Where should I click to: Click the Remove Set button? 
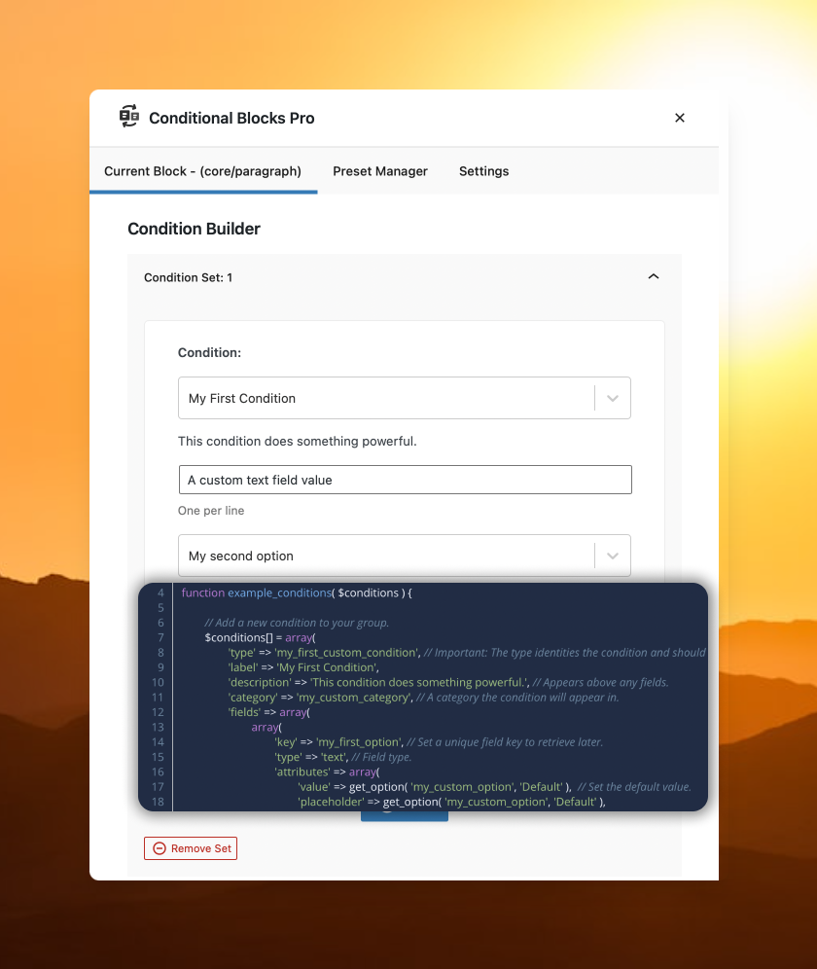pyautogui.click(x=191, y=848)
